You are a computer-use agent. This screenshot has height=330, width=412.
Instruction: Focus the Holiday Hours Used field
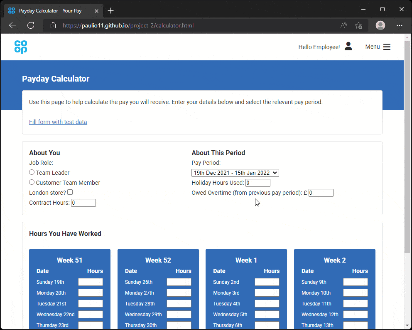coord(258,183)
